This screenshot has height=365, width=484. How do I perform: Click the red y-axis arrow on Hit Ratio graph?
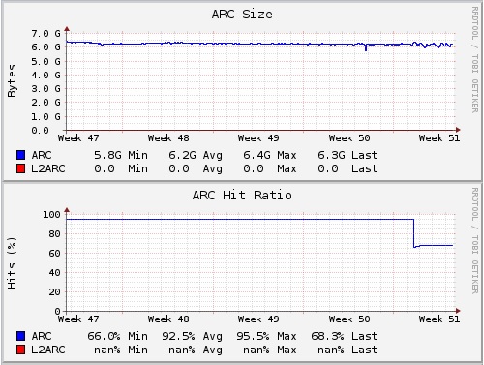tap(67, 210)
